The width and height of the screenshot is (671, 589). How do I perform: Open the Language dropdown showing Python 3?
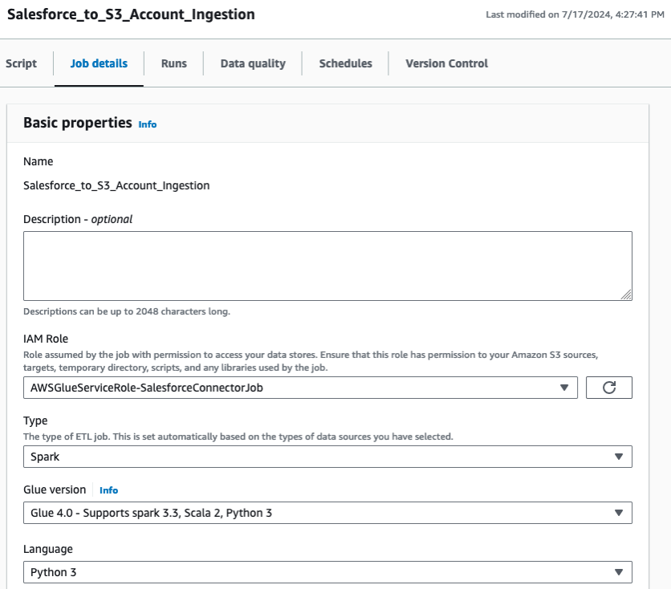pos(327,572)
